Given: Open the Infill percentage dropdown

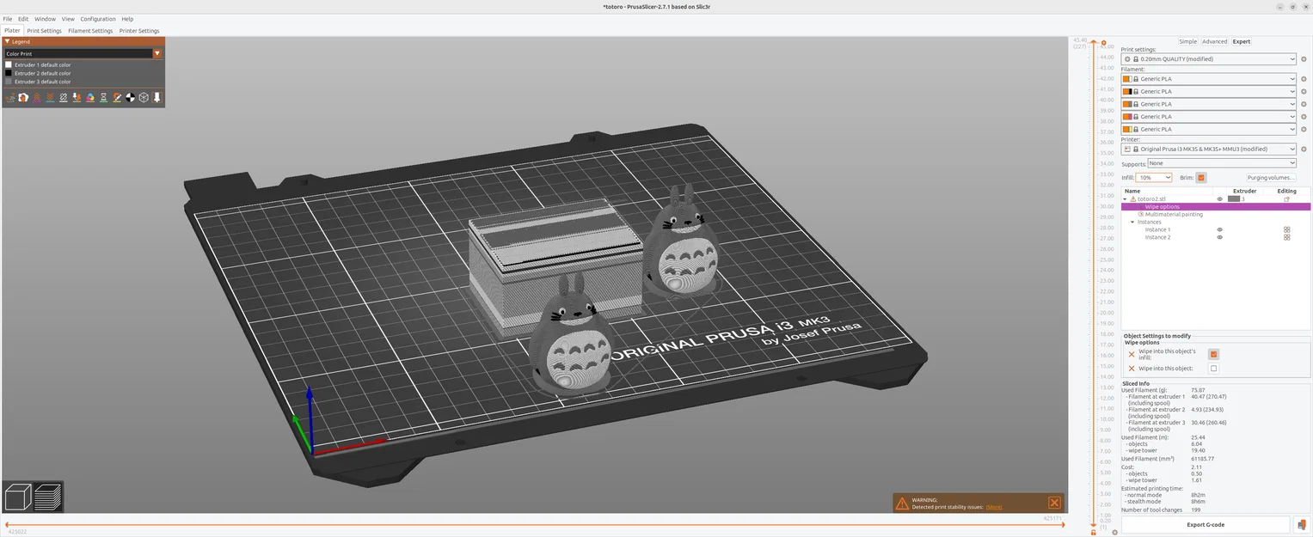Looking at the screenshot, I should coord(1155,178).
